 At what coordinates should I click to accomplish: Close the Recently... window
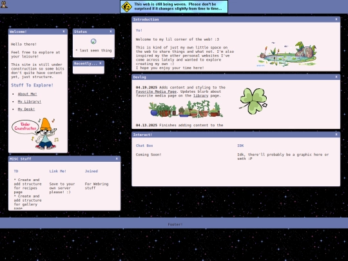[x=101, y=63]
